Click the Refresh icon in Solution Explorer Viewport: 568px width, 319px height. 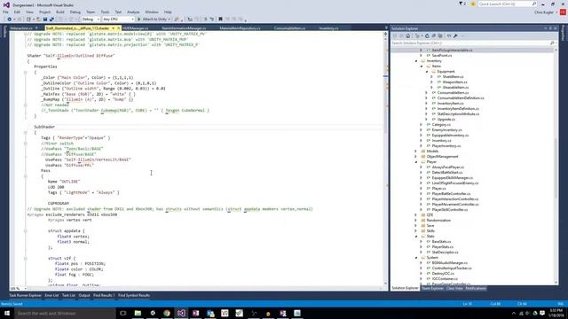pyautogui.click(x=427, y=35)
